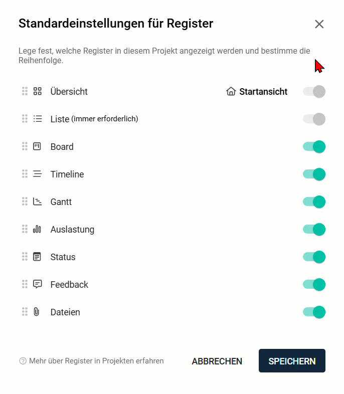Click the Board register icon
Image resolution: width=344 pixels, height=394 pixels.
click(37, 146)
